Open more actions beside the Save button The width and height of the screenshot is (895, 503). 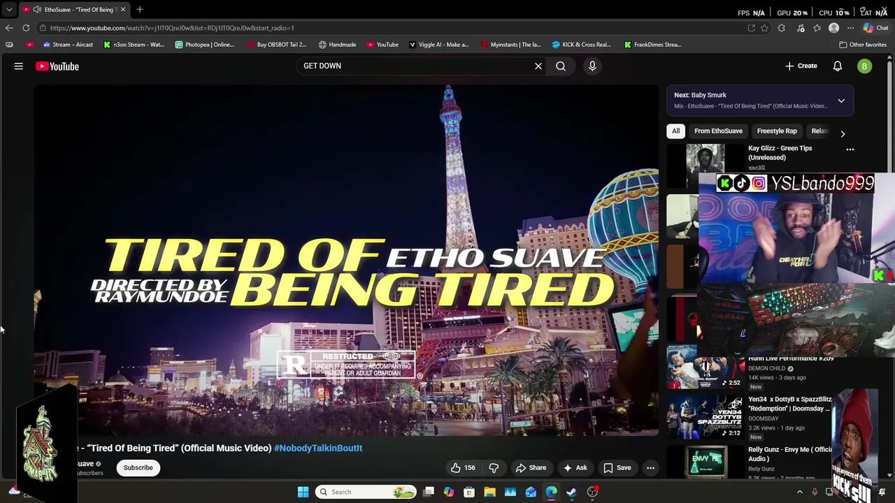(x=650, y=468)
